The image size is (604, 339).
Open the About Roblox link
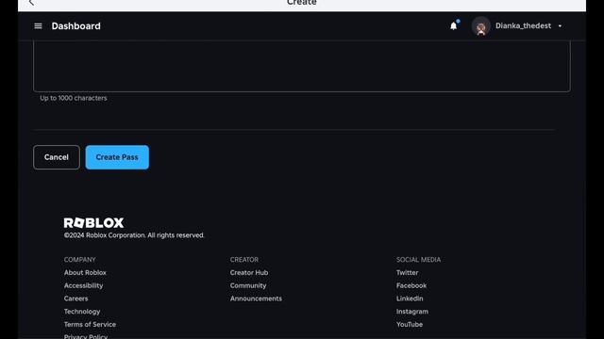click(85, 272)
